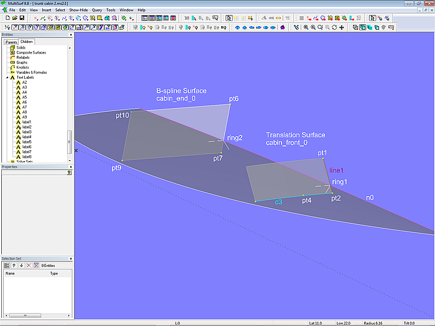Clear selection with the X icon
This screenshot has height=326, width=435.
[29, 265]
